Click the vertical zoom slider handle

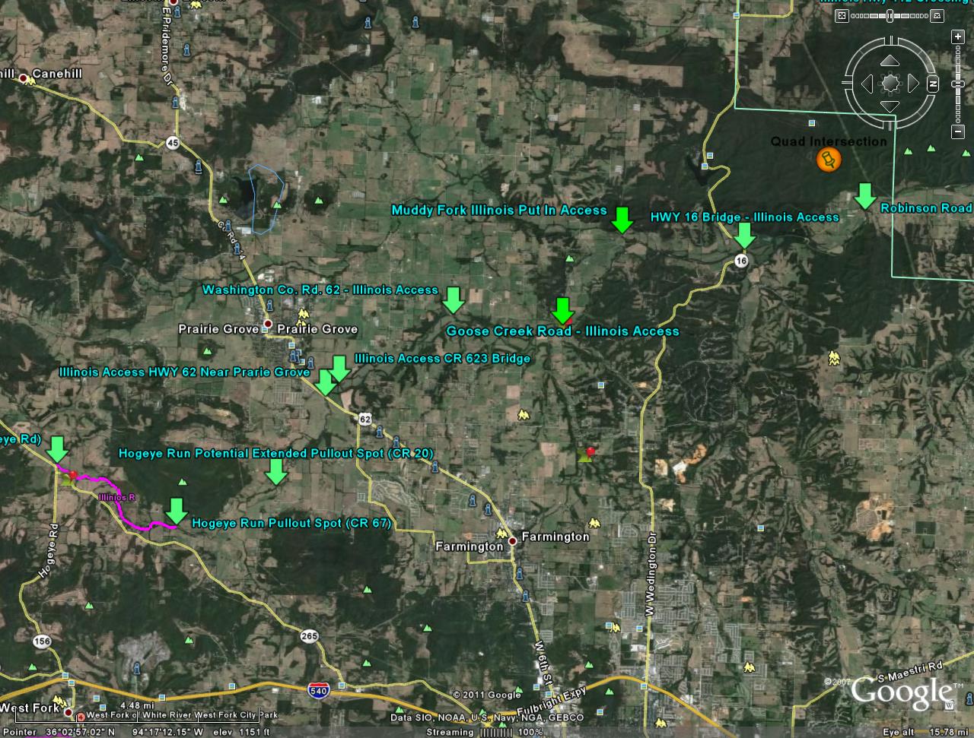tap(958, 84)
